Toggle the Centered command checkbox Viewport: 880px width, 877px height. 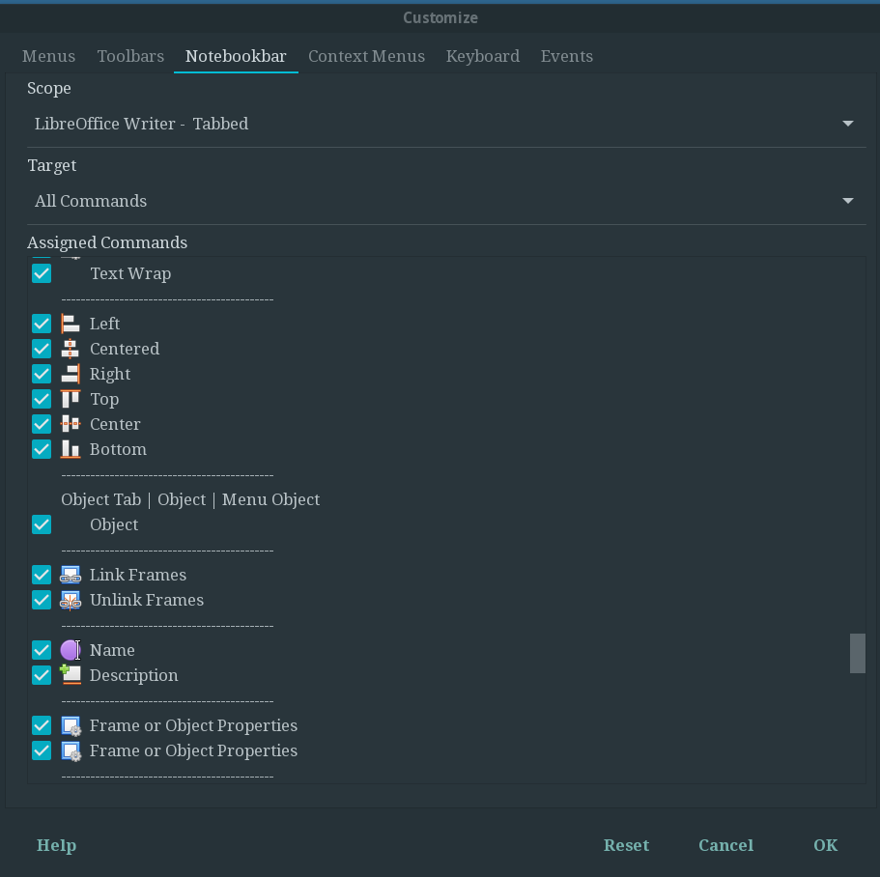click(x=42, y=349)
